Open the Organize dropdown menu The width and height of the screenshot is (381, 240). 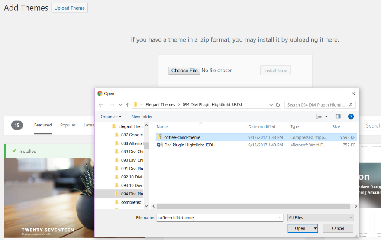click(x=111, y=117)
